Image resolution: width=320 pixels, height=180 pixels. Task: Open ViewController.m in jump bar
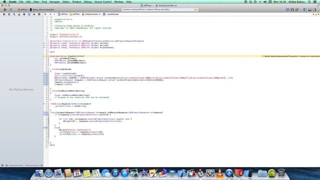tap(91, 14)
